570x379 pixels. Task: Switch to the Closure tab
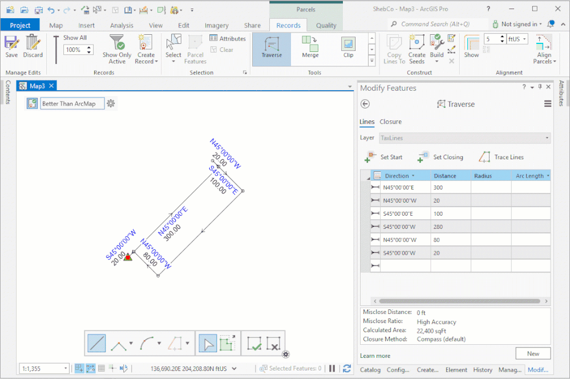pos(390,122)
